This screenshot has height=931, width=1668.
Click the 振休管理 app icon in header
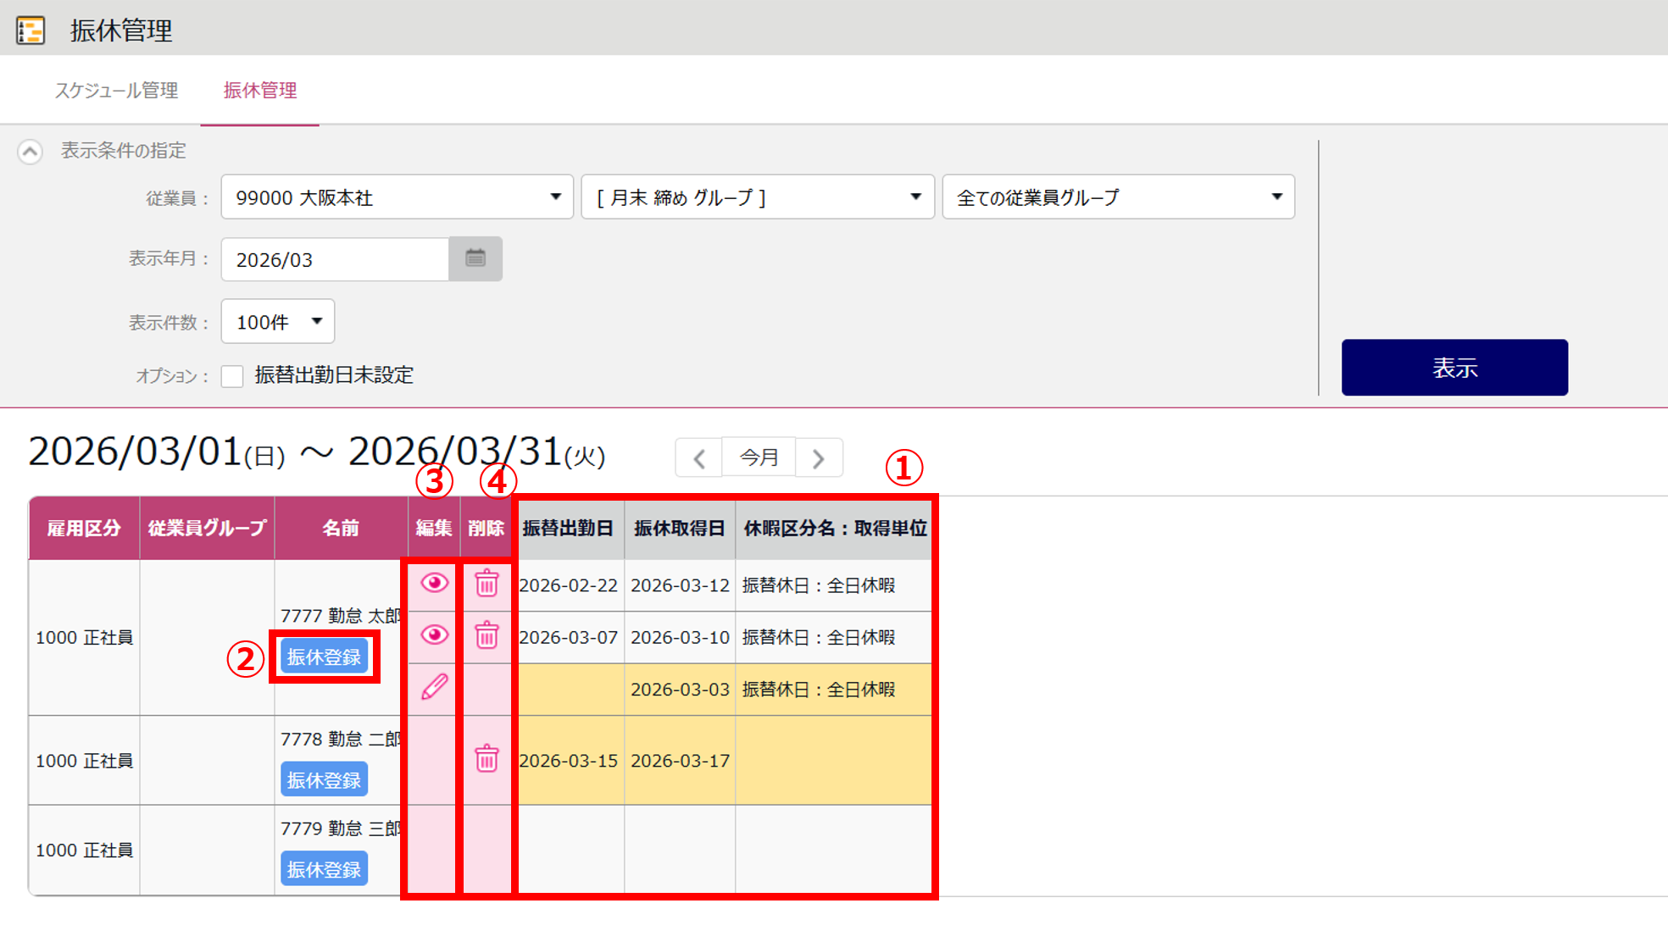pyautogui.click(x=31, y=30)
